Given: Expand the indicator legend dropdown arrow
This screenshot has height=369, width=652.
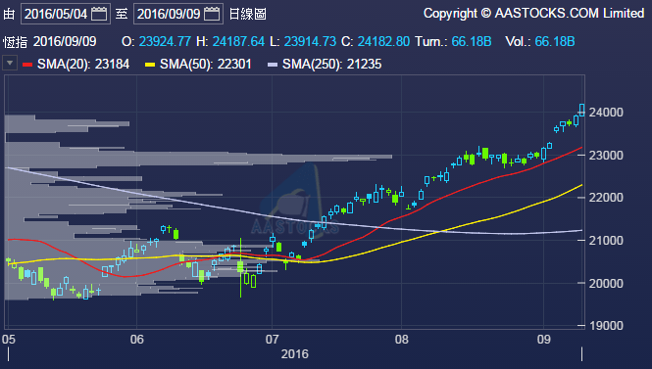Looking at the screenshot, I should click(x=10, y=63).
